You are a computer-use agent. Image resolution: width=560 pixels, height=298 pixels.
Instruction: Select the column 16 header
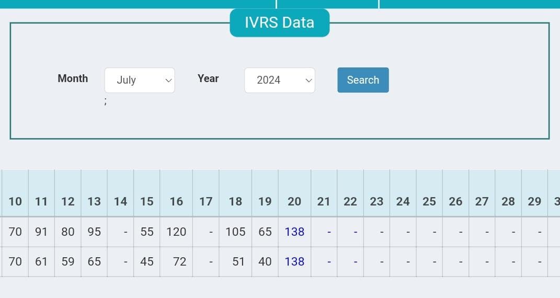[176, 201]
